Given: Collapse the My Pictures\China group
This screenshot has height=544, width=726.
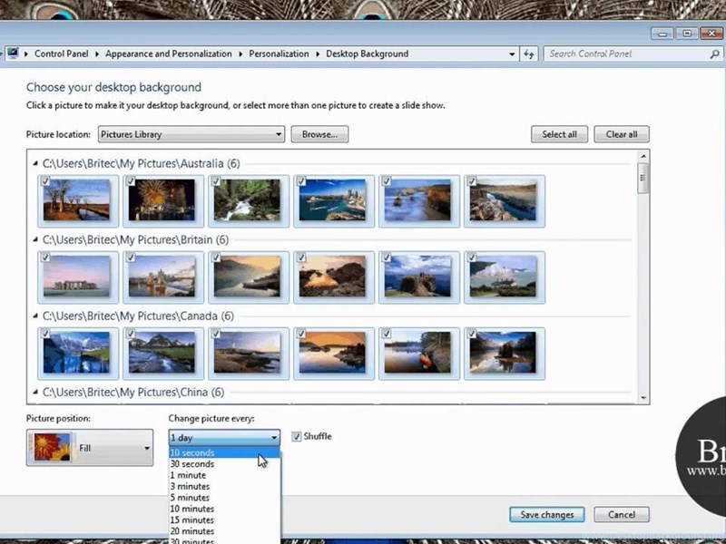Looking at the screenshot, I should (35, 393).
